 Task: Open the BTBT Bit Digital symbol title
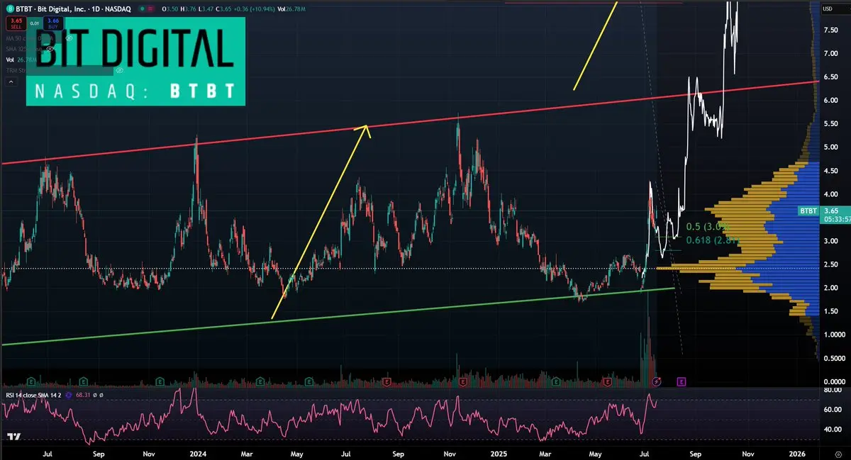[73, 9]
